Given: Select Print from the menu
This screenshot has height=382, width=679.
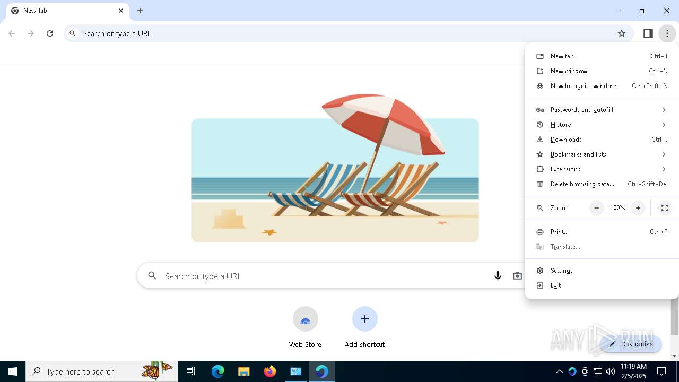Looking at the screenshot, I should click(602, 232).
